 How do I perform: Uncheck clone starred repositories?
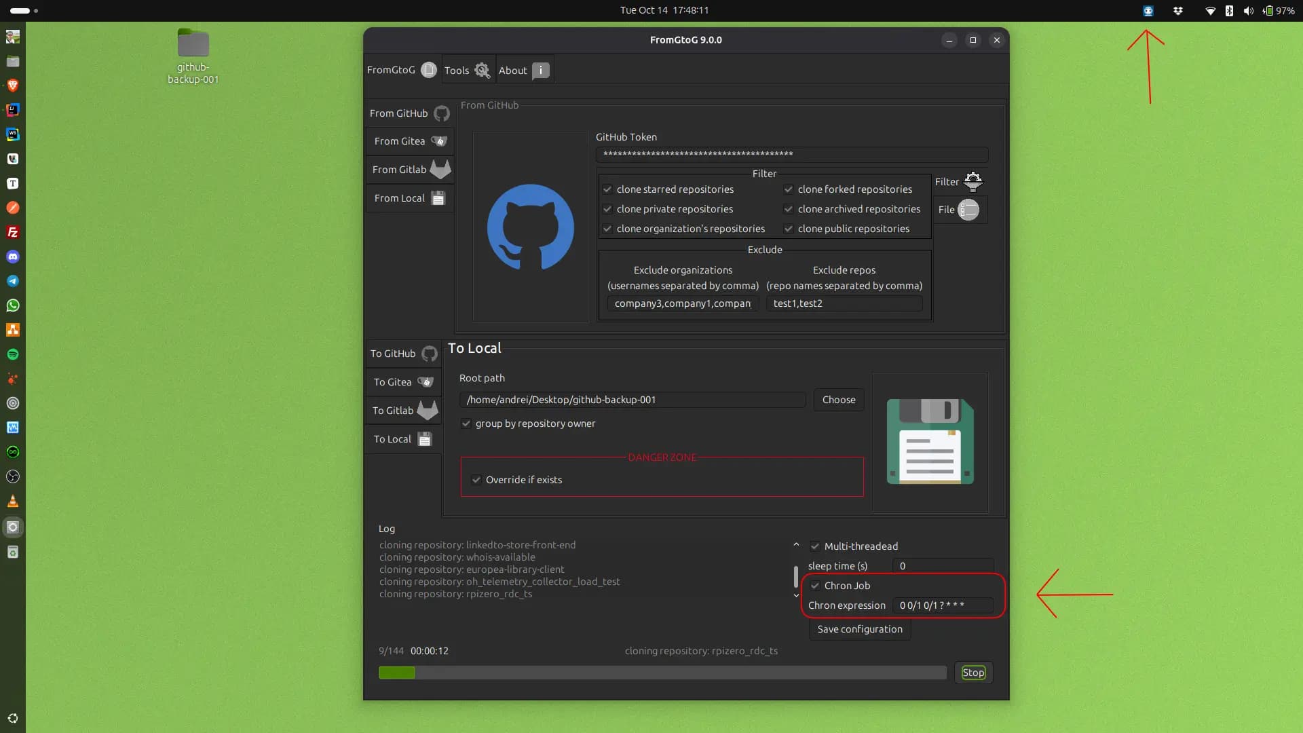[608, 189]
